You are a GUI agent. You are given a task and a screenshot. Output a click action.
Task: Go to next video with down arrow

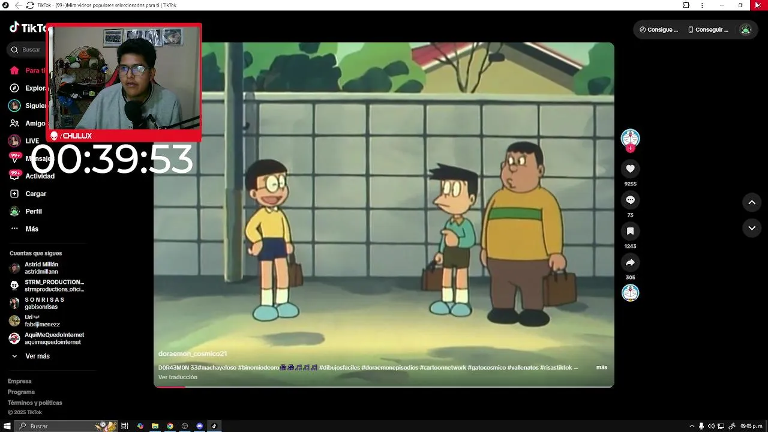tap(752, 228)
